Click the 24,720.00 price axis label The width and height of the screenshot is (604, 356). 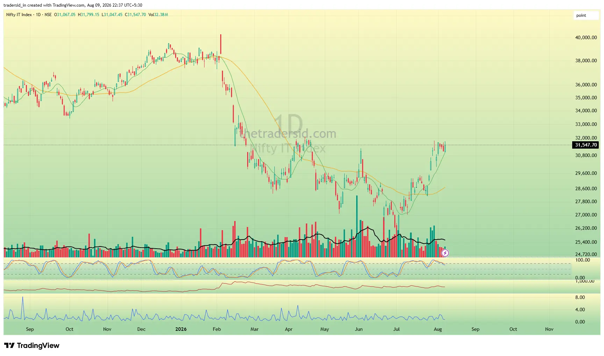pyautogui.click(x=586, y=254)
